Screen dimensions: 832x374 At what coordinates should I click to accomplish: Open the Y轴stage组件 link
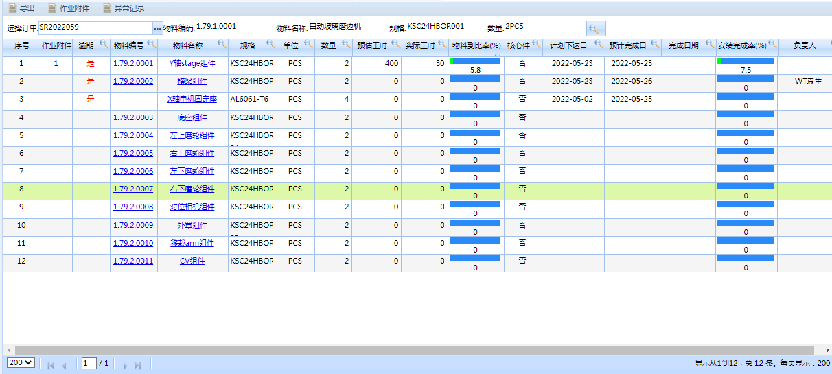point(192,63)
